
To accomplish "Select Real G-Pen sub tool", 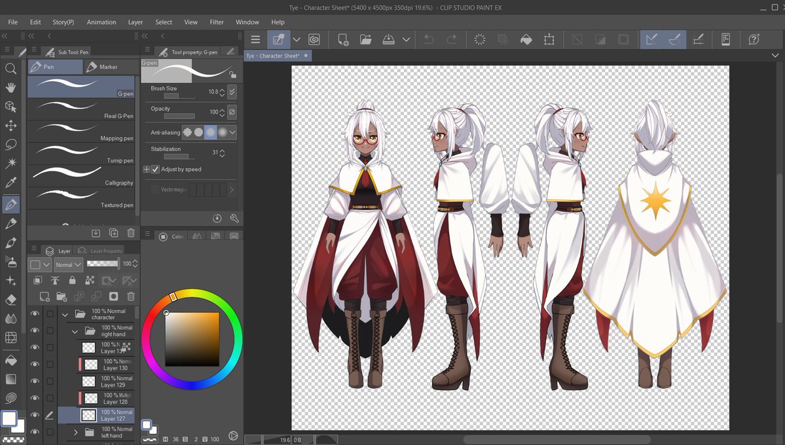I will click(x=81, y=109).
